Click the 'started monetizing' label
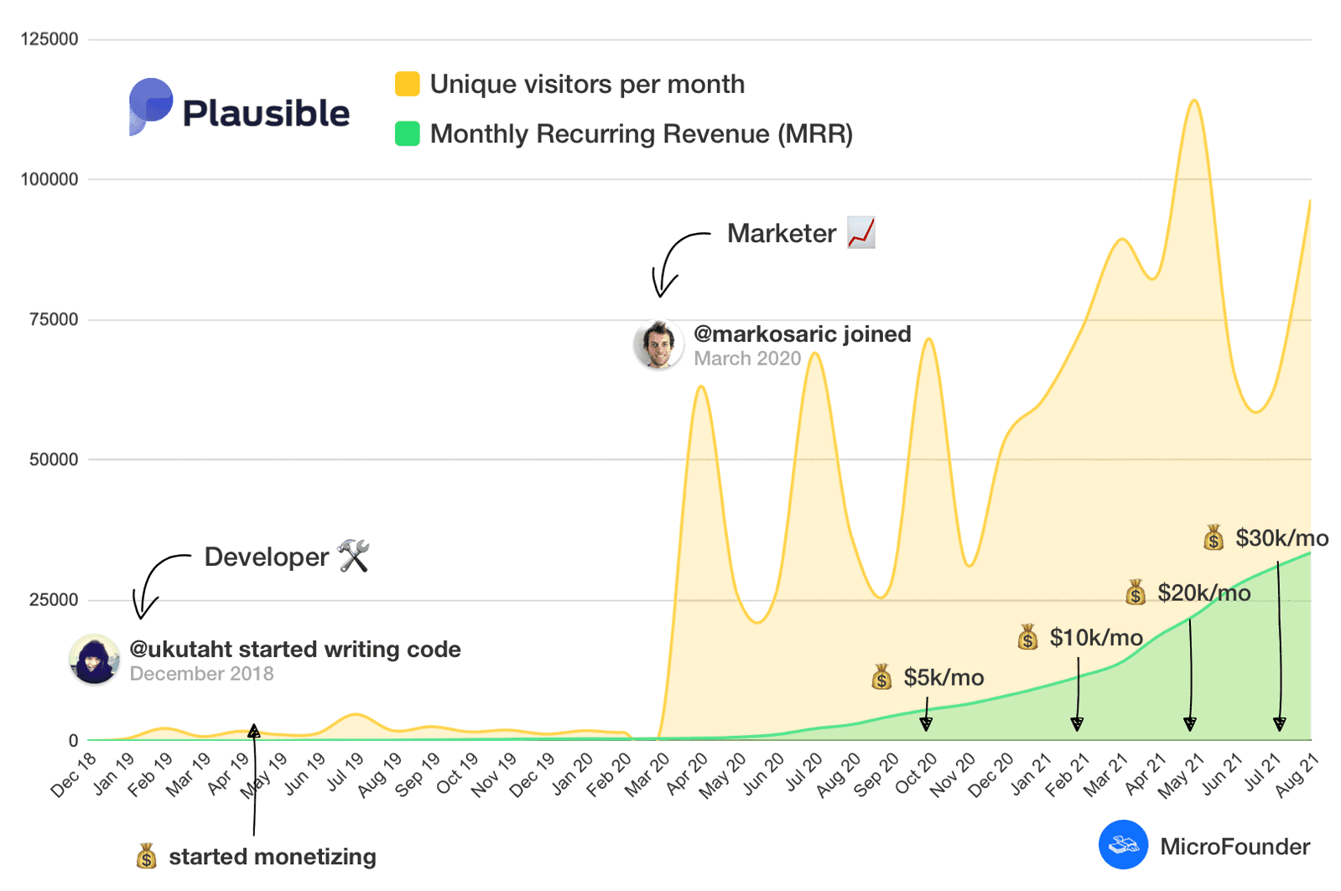 [273, 857]
